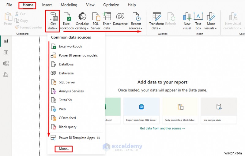Viewport: 245px width, 156px height.
Task: Click the More visuals icon
Action: [x=211, y=17]
